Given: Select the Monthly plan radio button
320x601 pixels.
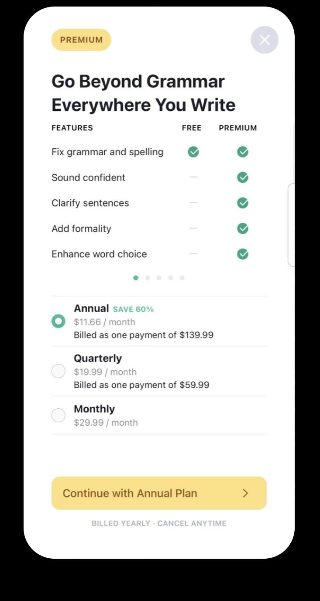Looking at the screenshot, I should [x=58, y=415].
